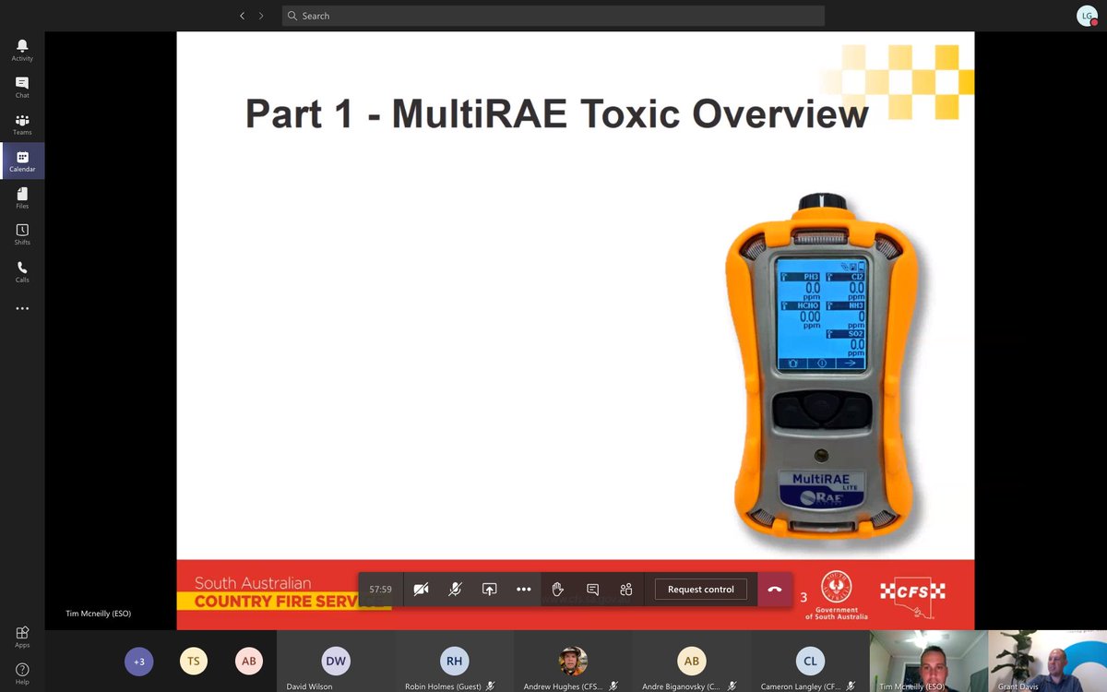Select David Wilson's participant tile

pos(336,662)
